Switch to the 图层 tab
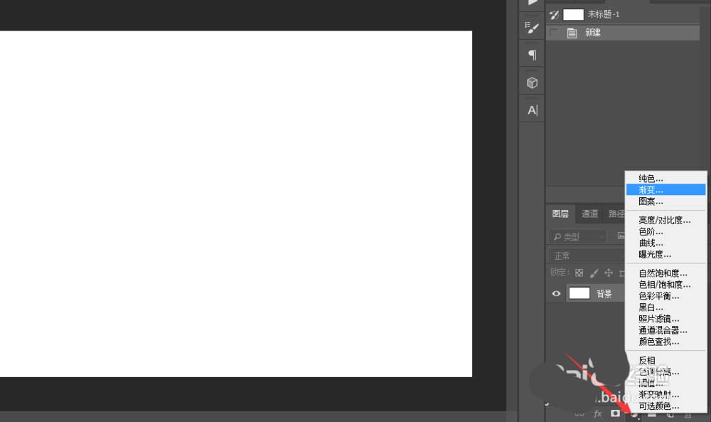 pyautogui.click(x=560, y=213)
